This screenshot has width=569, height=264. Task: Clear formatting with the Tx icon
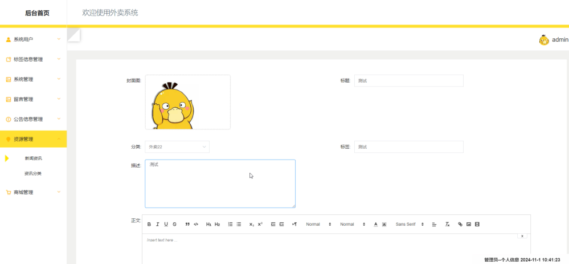click(x=448, y=225)
